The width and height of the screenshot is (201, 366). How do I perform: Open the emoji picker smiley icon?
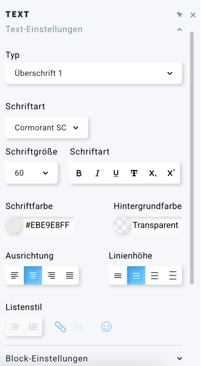(106, 327)
